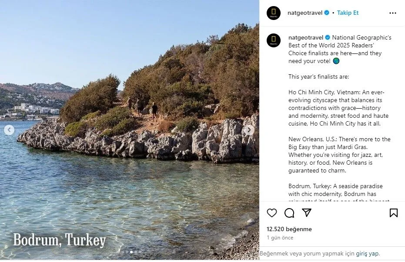The image size is (405, 262).
Task: Share the post via paper plane icon
Action: [x=307, y=212]
